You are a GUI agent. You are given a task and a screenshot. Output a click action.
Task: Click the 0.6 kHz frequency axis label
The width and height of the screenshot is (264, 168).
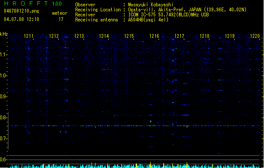3,160
